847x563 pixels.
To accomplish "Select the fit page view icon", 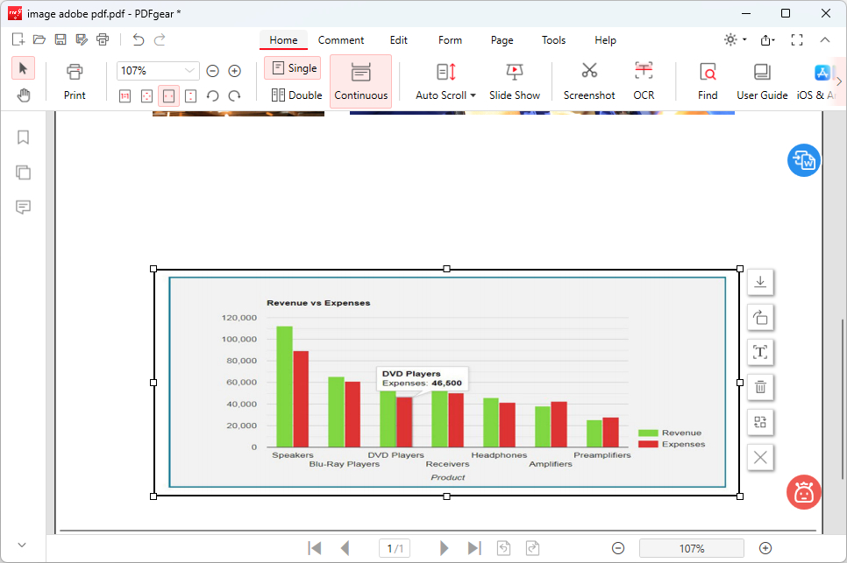I will (x=146, y=96).
